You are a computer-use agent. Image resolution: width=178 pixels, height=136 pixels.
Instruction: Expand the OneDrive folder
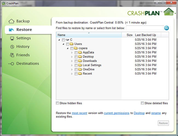click(x=72, y=69)
